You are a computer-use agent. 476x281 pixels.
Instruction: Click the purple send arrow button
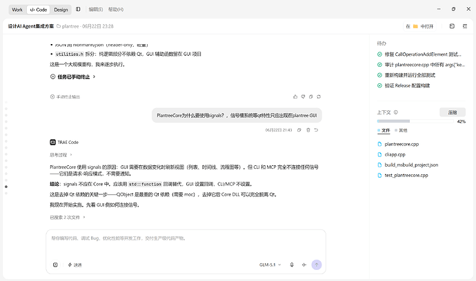coord(317,265)
